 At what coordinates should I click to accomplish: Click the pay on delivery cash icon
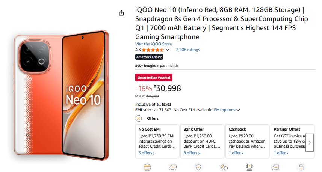click(x=224, y=167)
